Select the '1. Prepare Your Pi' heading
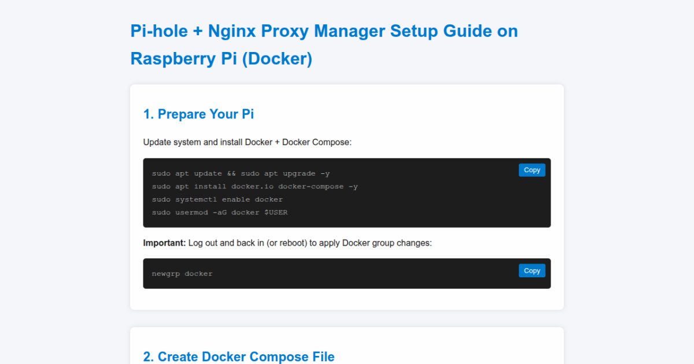Screen dimensions: 694x364 (x=198, y=114)
